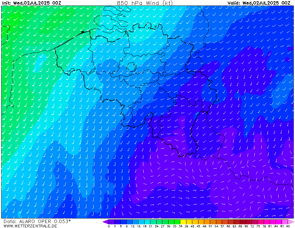Screen dimensions: 295x228
Task: Open the WWW.WETTERZENTRALE.DE link text
Action: [30, 226]
